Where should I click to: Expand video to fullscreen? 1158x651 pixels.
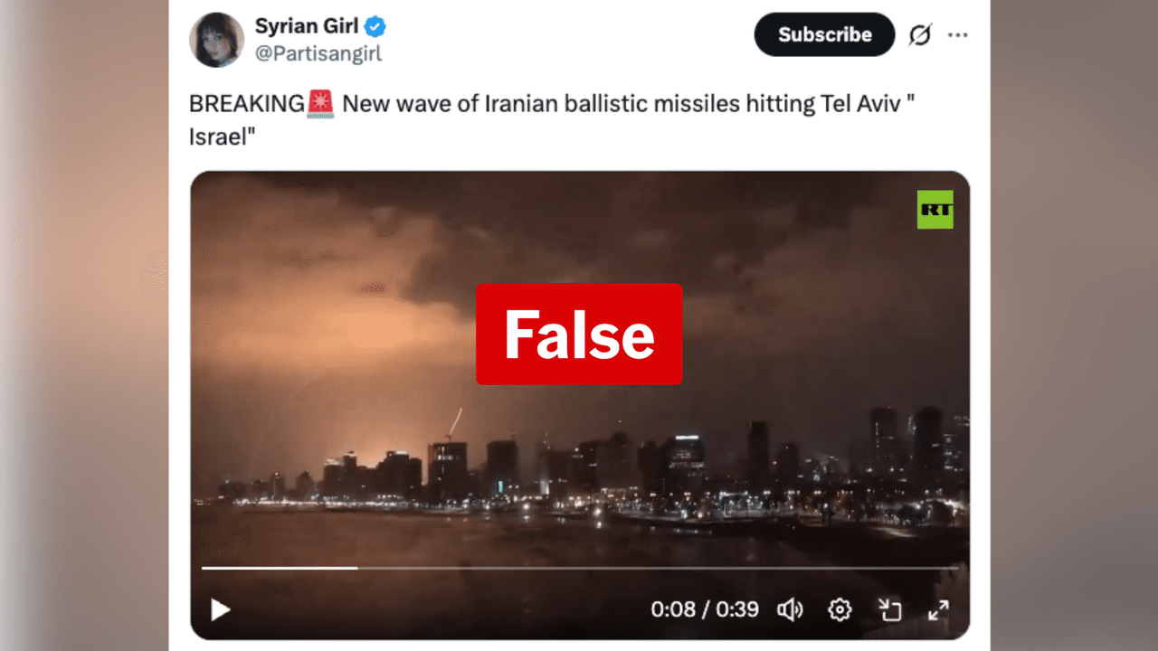click(x=938, y=610)
